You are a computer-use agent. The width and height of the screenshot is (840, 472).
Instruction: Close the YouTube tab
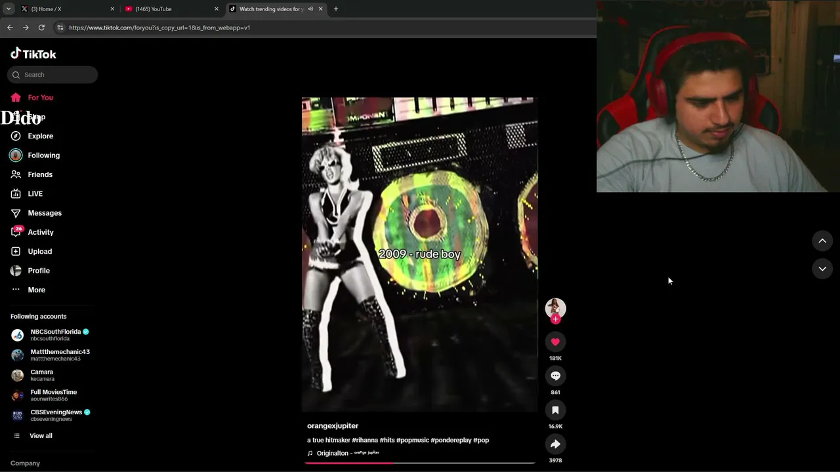[x=217, y=9]
